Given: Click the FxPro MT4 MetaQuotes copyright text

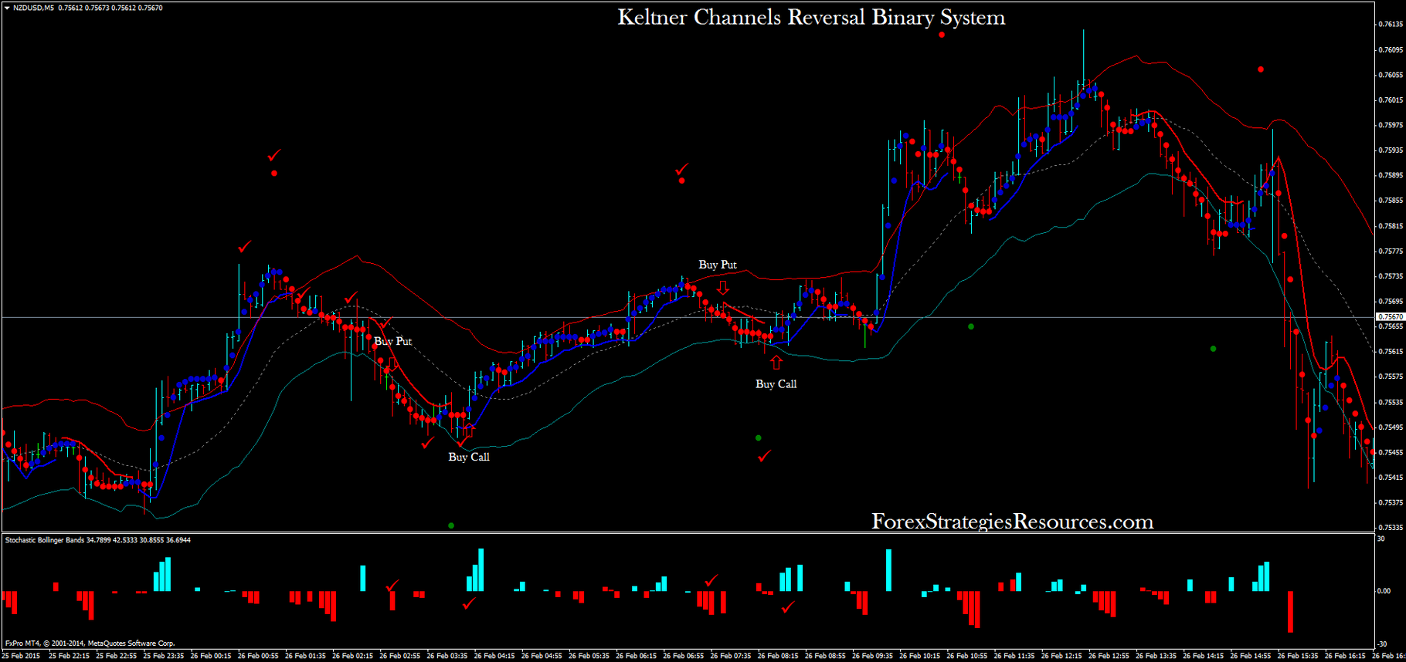Looking at the screenshot, I should click(90, 643).
